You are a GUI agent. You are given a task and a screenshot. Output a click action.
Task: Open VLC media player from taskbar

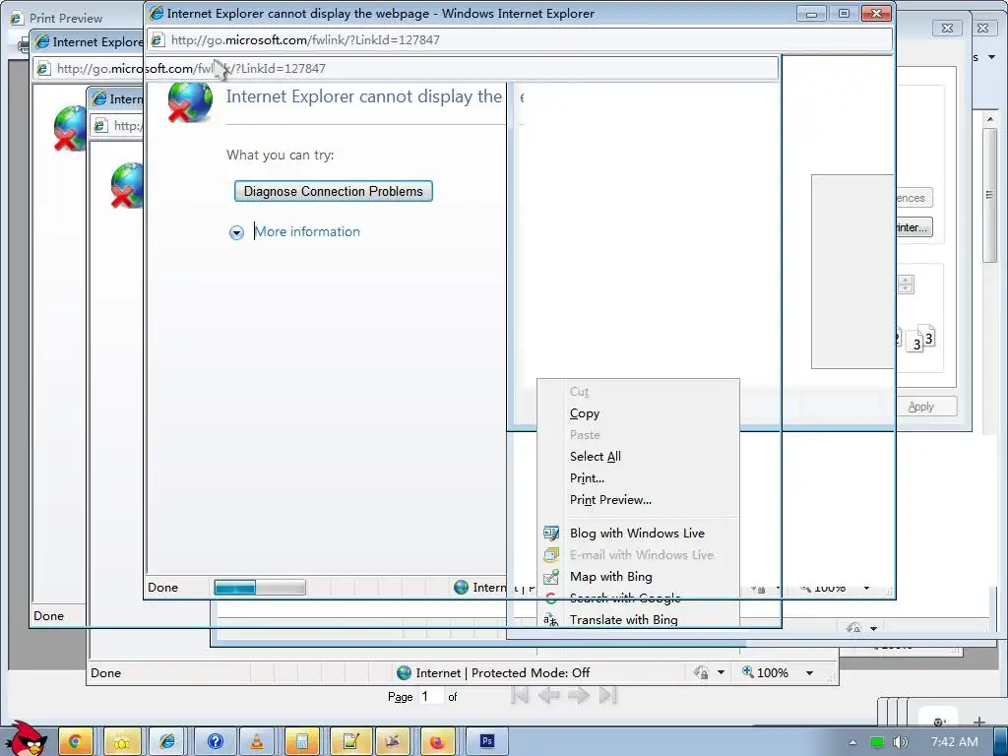point(257,742)
